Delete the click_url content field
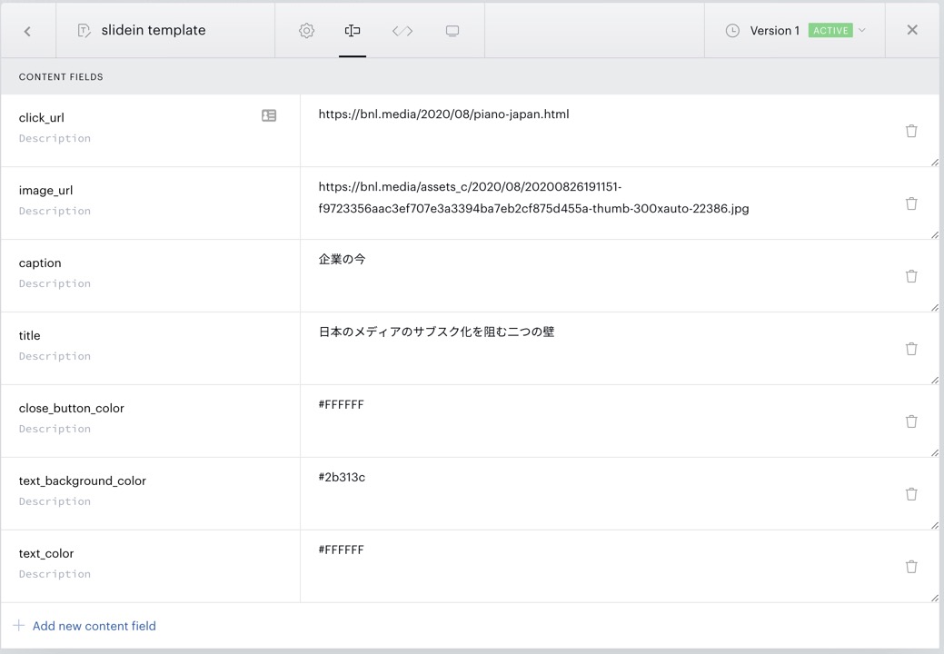 [x=911, y=131]
